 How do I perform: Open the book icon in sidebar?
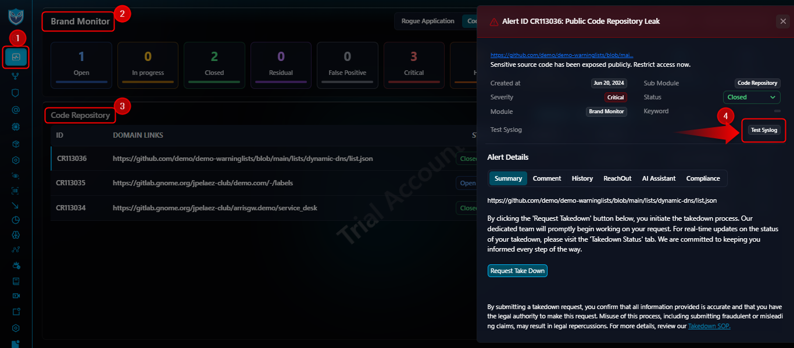tap(16, 281)
